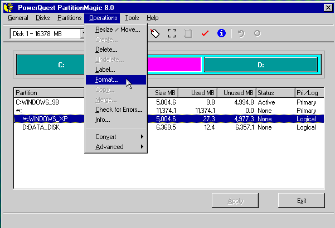
Task: Click the Apply button
Action: [235, 201]
